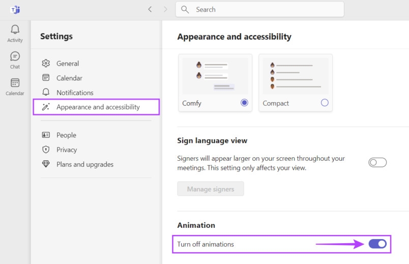Click the Settings heading text
This screenshot has height=264, width=409.
[x=56, y=36]
